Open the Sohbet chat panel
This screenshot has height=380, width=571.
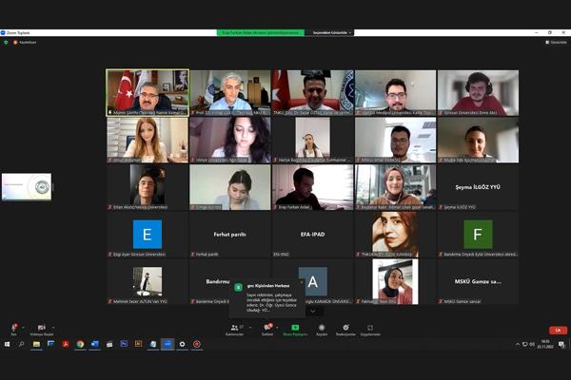[267, 328]
